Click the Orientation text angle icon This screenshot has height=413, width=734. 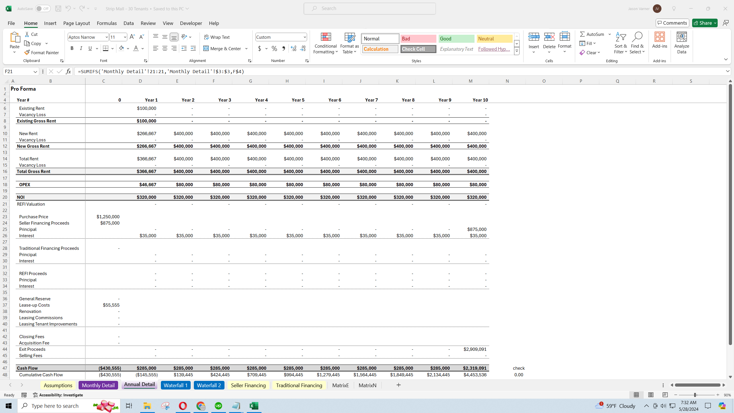[x=184, y=37]
